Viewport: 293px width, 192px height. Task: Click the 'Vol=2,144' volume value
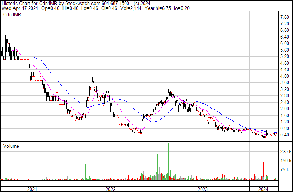pyautogui.click(x=131, y=8)
